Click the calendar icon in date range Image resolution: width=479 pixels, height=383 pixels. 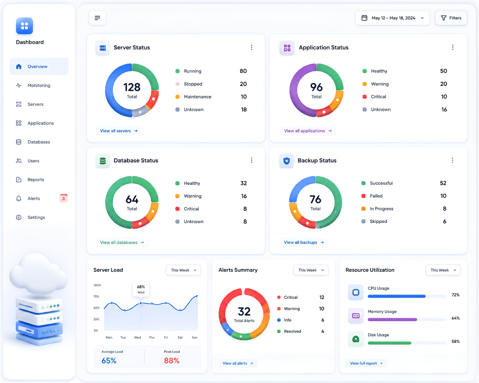364,18
